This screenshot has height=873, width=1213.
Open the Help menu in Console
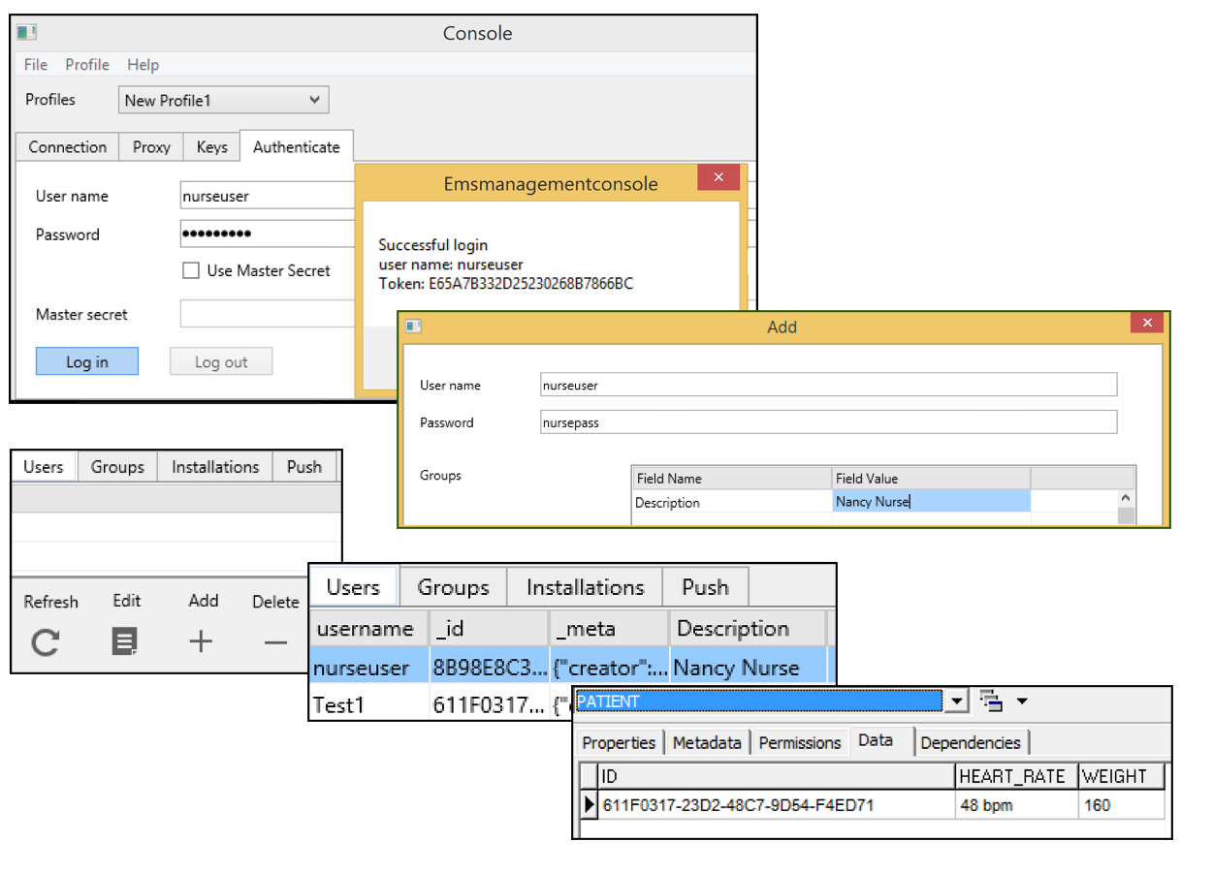(143, 65)
